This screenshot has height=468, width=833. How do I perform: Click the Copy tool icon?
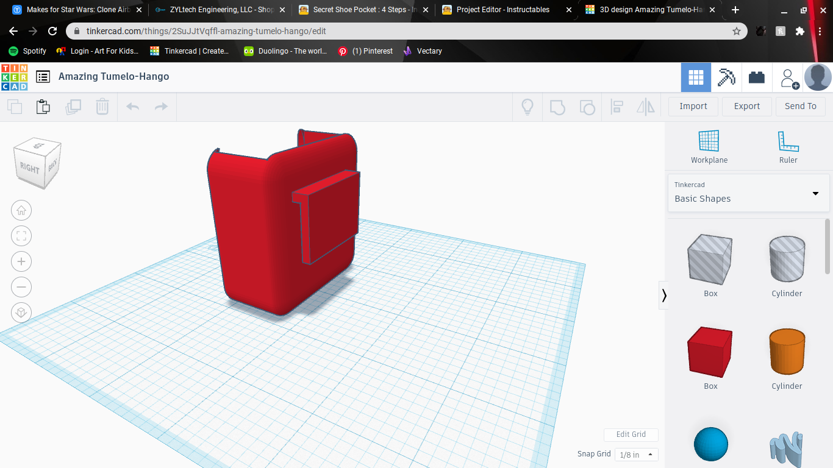pos(15,107)
